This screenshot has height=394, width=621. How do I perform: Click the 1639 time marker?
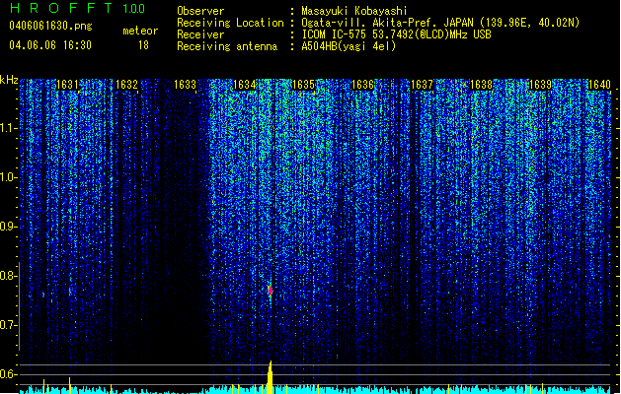coord(540,85)
